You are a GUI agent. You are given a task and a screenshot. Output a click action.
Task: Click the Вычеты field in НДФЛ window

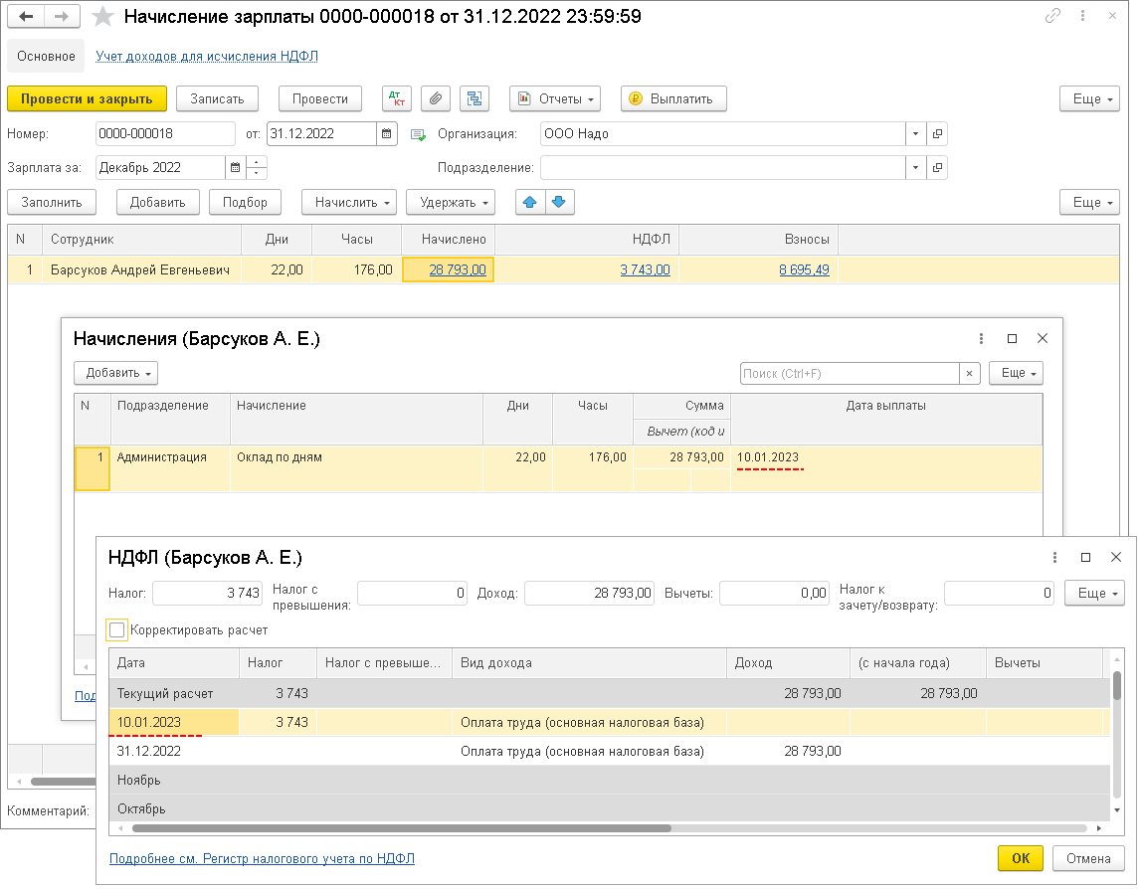[774, 593]
